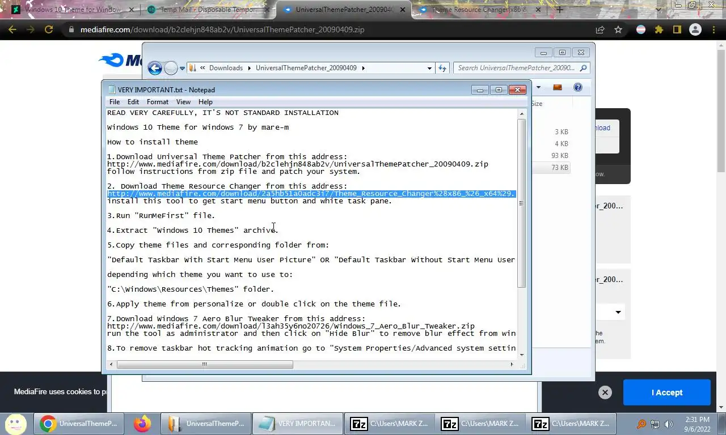Switch to VERY IMPORTANT Notepad taskbar button
The image size is (726, 435).
(x=298, y=424)
